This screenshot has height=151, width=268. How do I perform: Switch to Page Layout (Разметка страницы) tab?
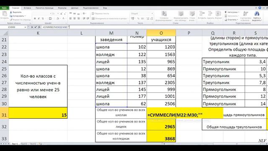(44, 8)
